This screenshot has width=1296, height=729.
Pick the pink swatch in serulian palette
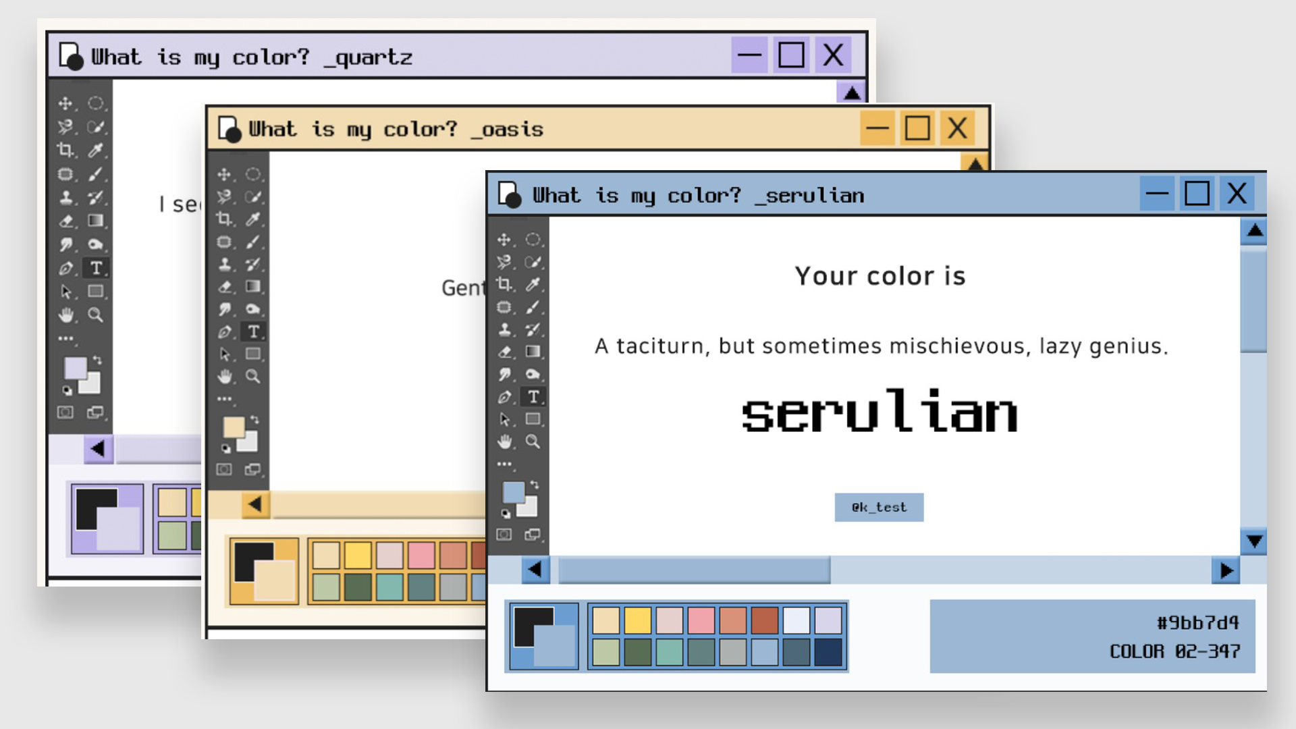(701, 620)
